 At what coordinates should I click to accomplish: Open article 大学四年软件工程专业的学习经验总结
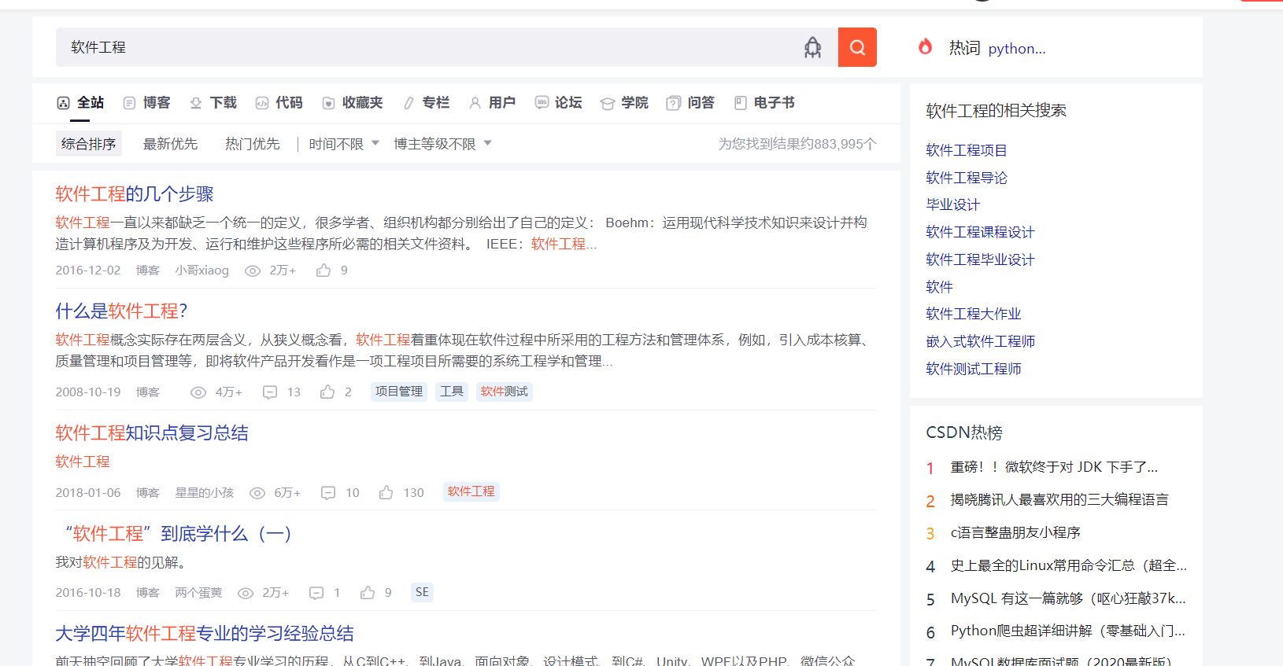point(205,634)
